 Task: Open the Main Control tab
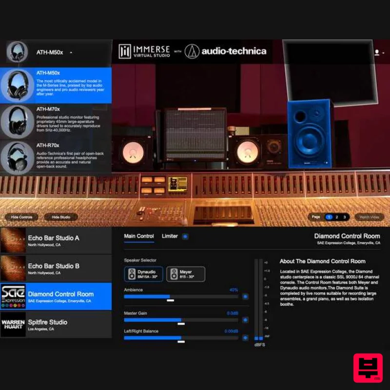[x=138, y=236]
